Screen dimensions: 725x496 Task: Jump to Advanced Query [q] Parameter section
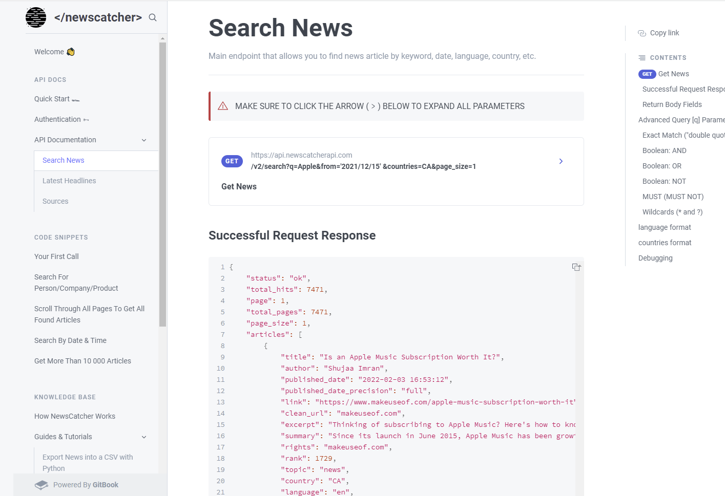pyautogui.click(x=681, y=120)
